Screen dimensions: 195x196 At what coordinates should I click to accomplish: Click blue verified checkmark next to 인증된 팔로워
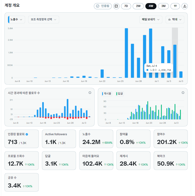pyautogui.click(x=27, y=134)
